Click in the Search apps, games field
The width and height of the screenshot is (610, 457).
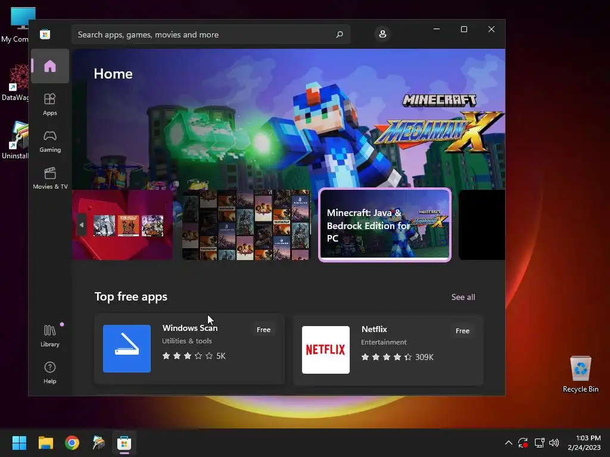(211, 35)
